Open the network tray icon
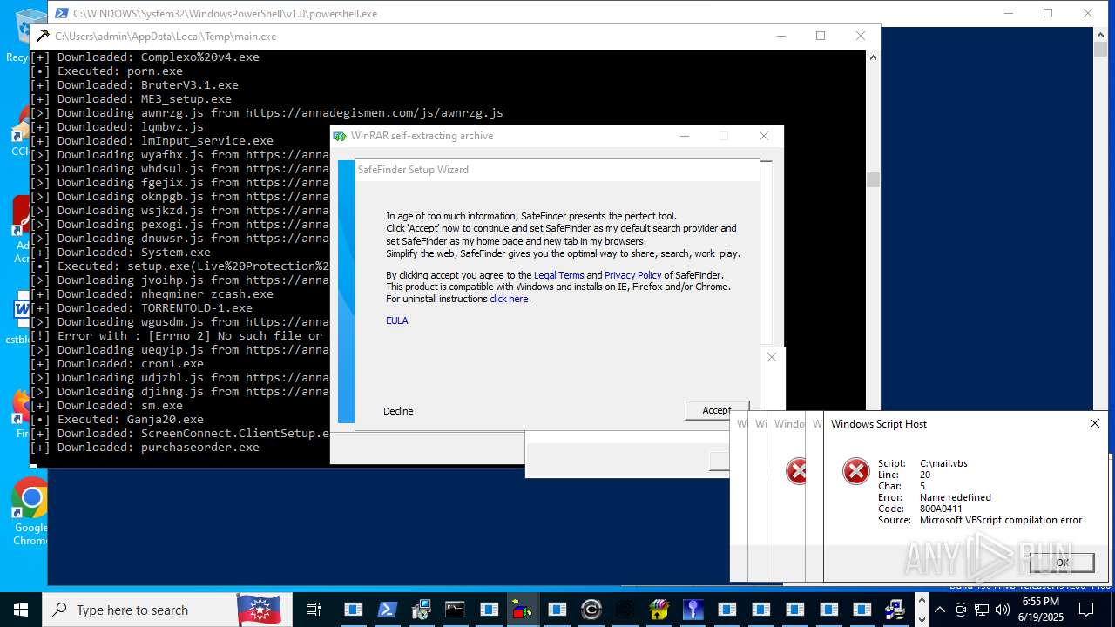The width and height of the screenshot is (1115, 627). click(980, 610)
